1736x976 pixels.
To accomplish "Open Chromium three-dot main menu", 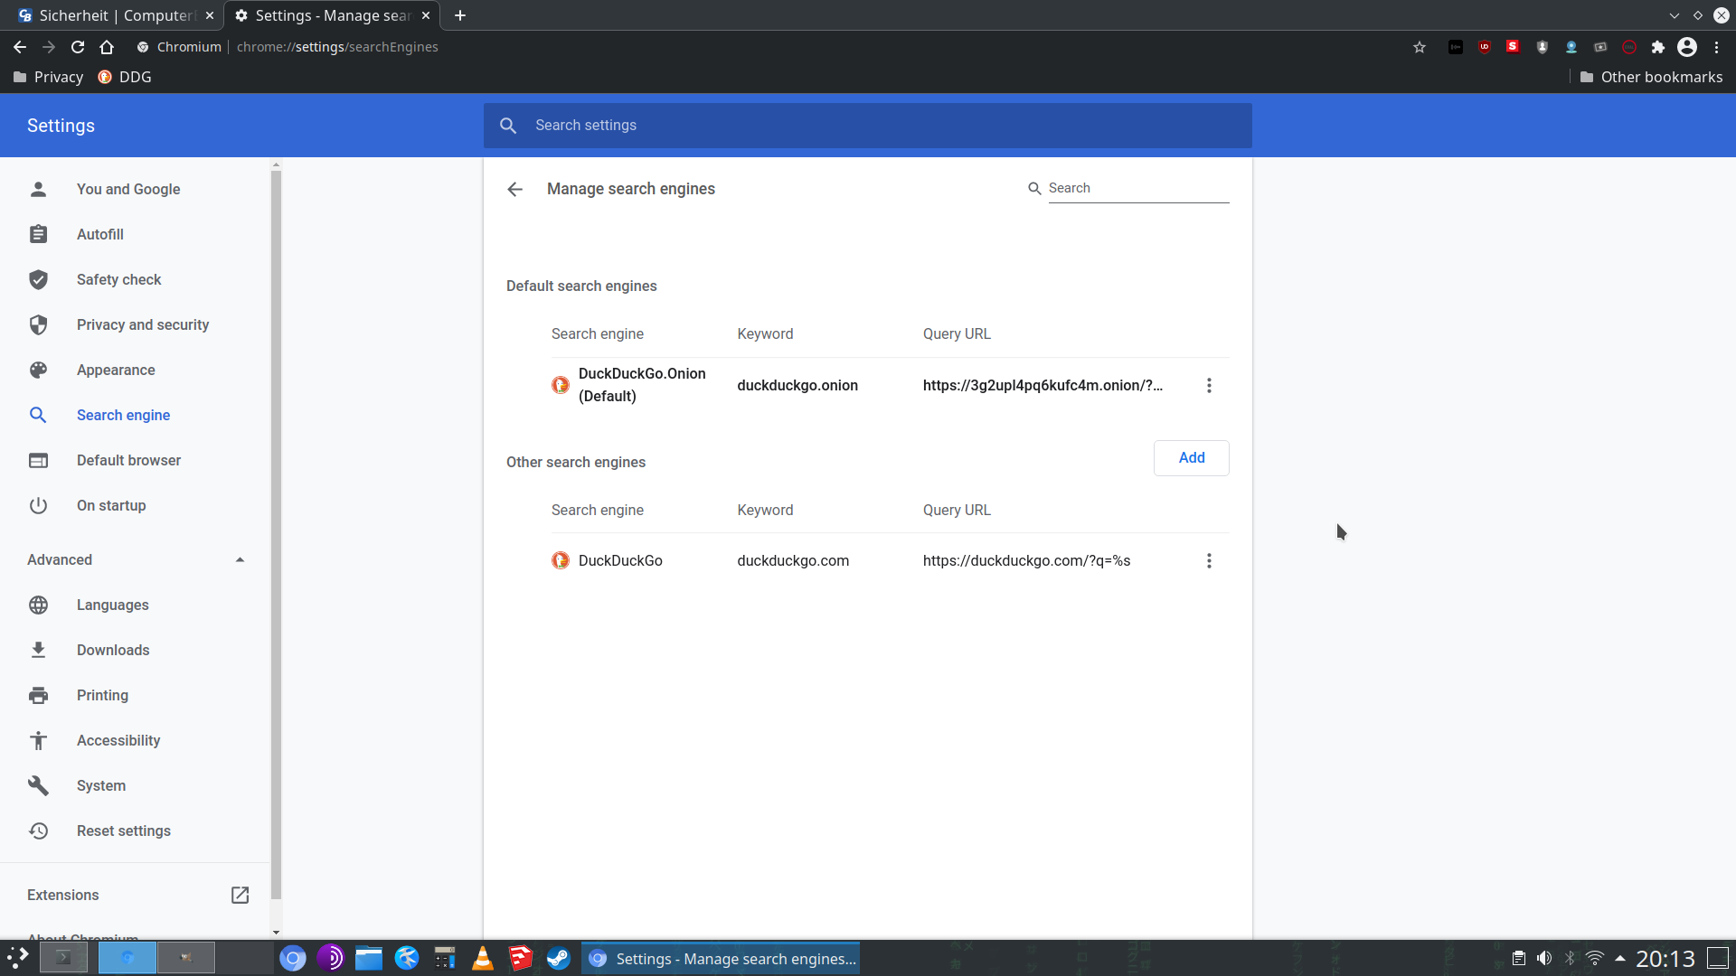I will coord(1716,47).
